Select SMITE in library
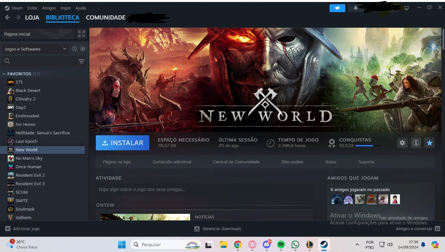Screen dimensions: 445x252 22,201
